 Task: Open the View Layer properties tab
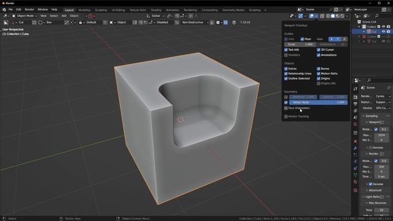[x=356, y=110]
